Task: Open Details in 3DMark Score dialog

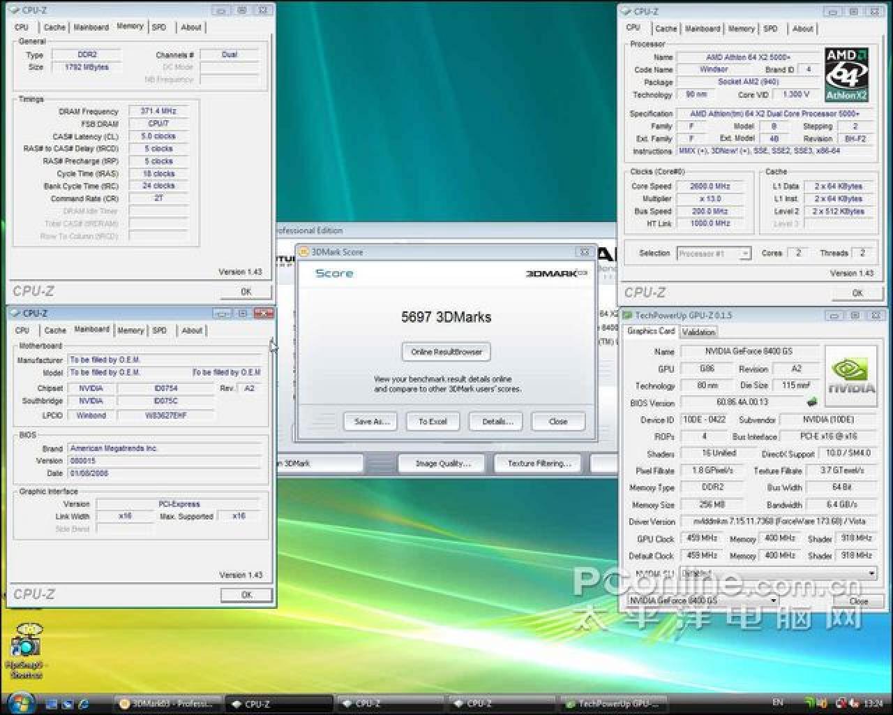Action: point(496,422)
